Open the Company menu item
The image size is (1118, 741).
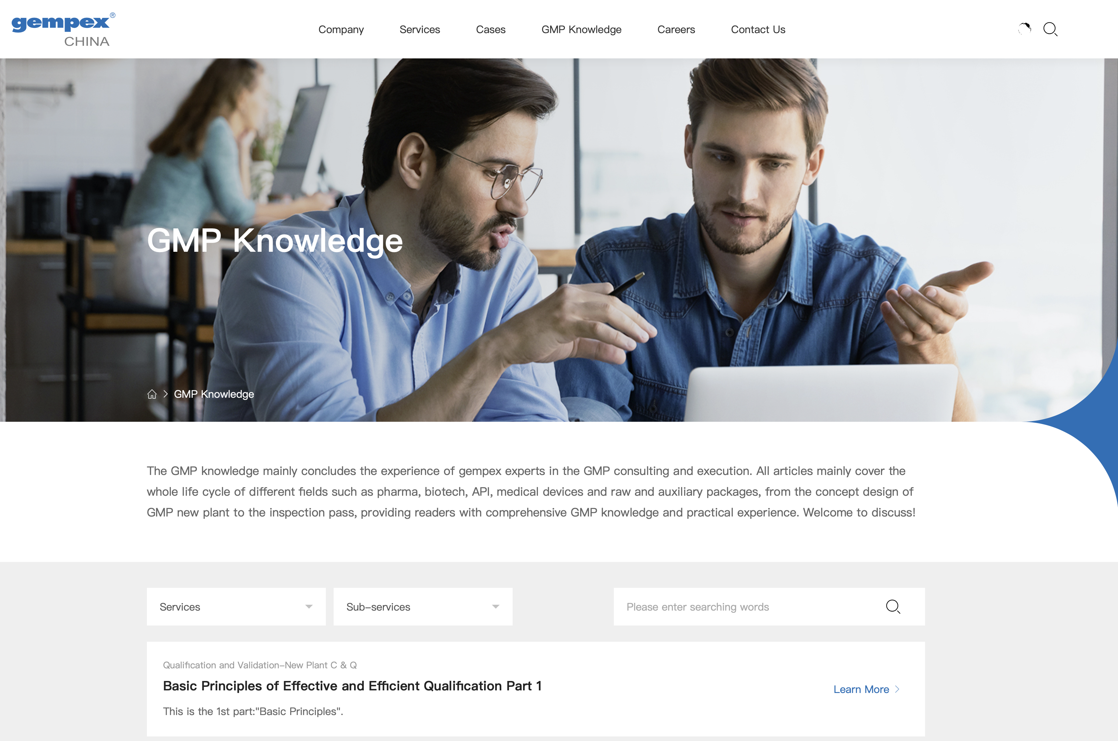(x=341, y=29)
